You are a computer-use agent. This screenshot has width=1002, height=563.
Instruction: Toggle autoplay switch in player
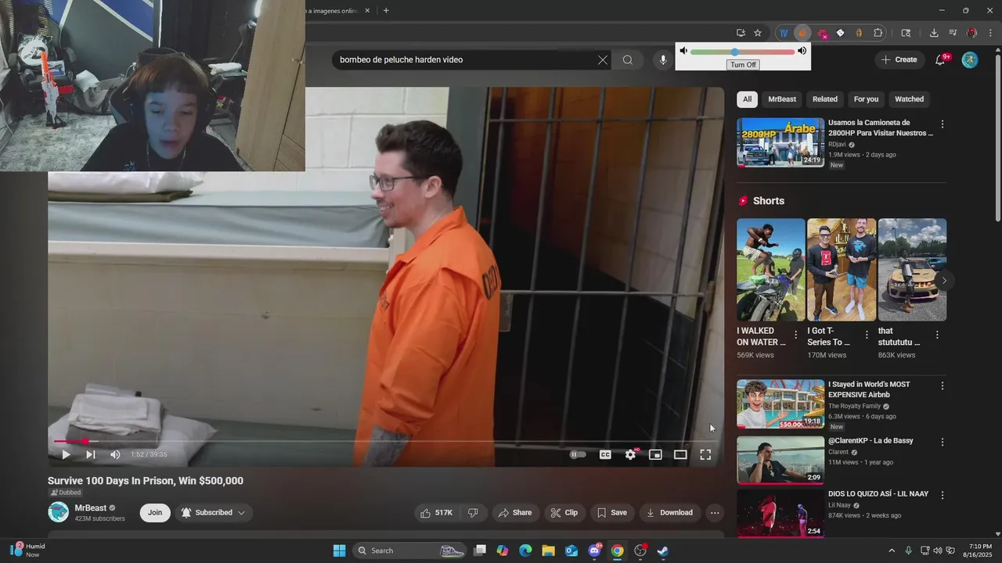(x=578, y=454)
